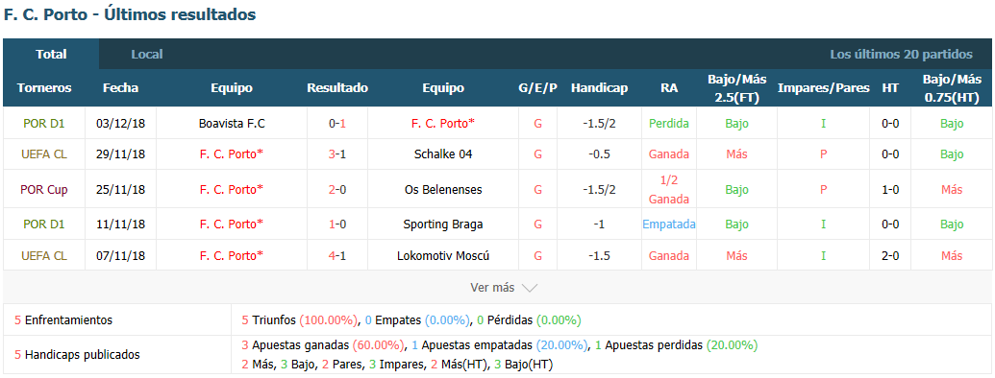Expand results with Ver más chevron
Viewport: 995px width, 378px height.
(504, 288)
